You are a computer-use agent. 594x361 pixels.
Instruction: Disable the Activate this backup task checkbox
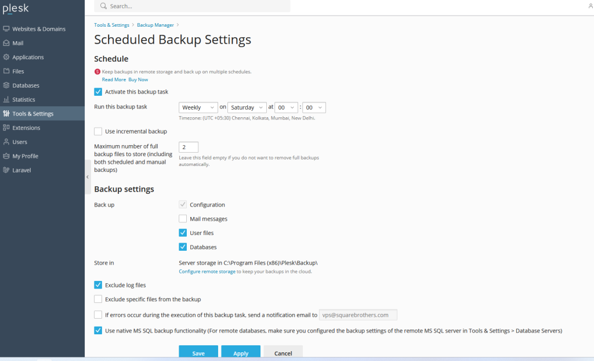click(98, 92)
